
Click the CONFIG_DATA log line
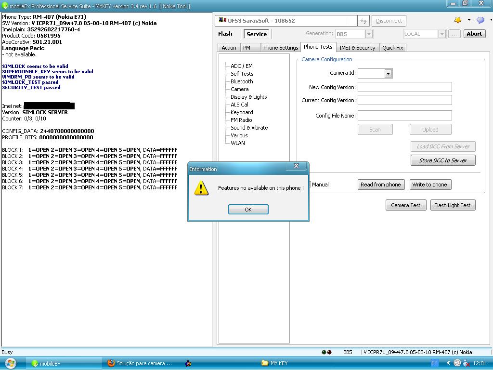coord(48,131)
